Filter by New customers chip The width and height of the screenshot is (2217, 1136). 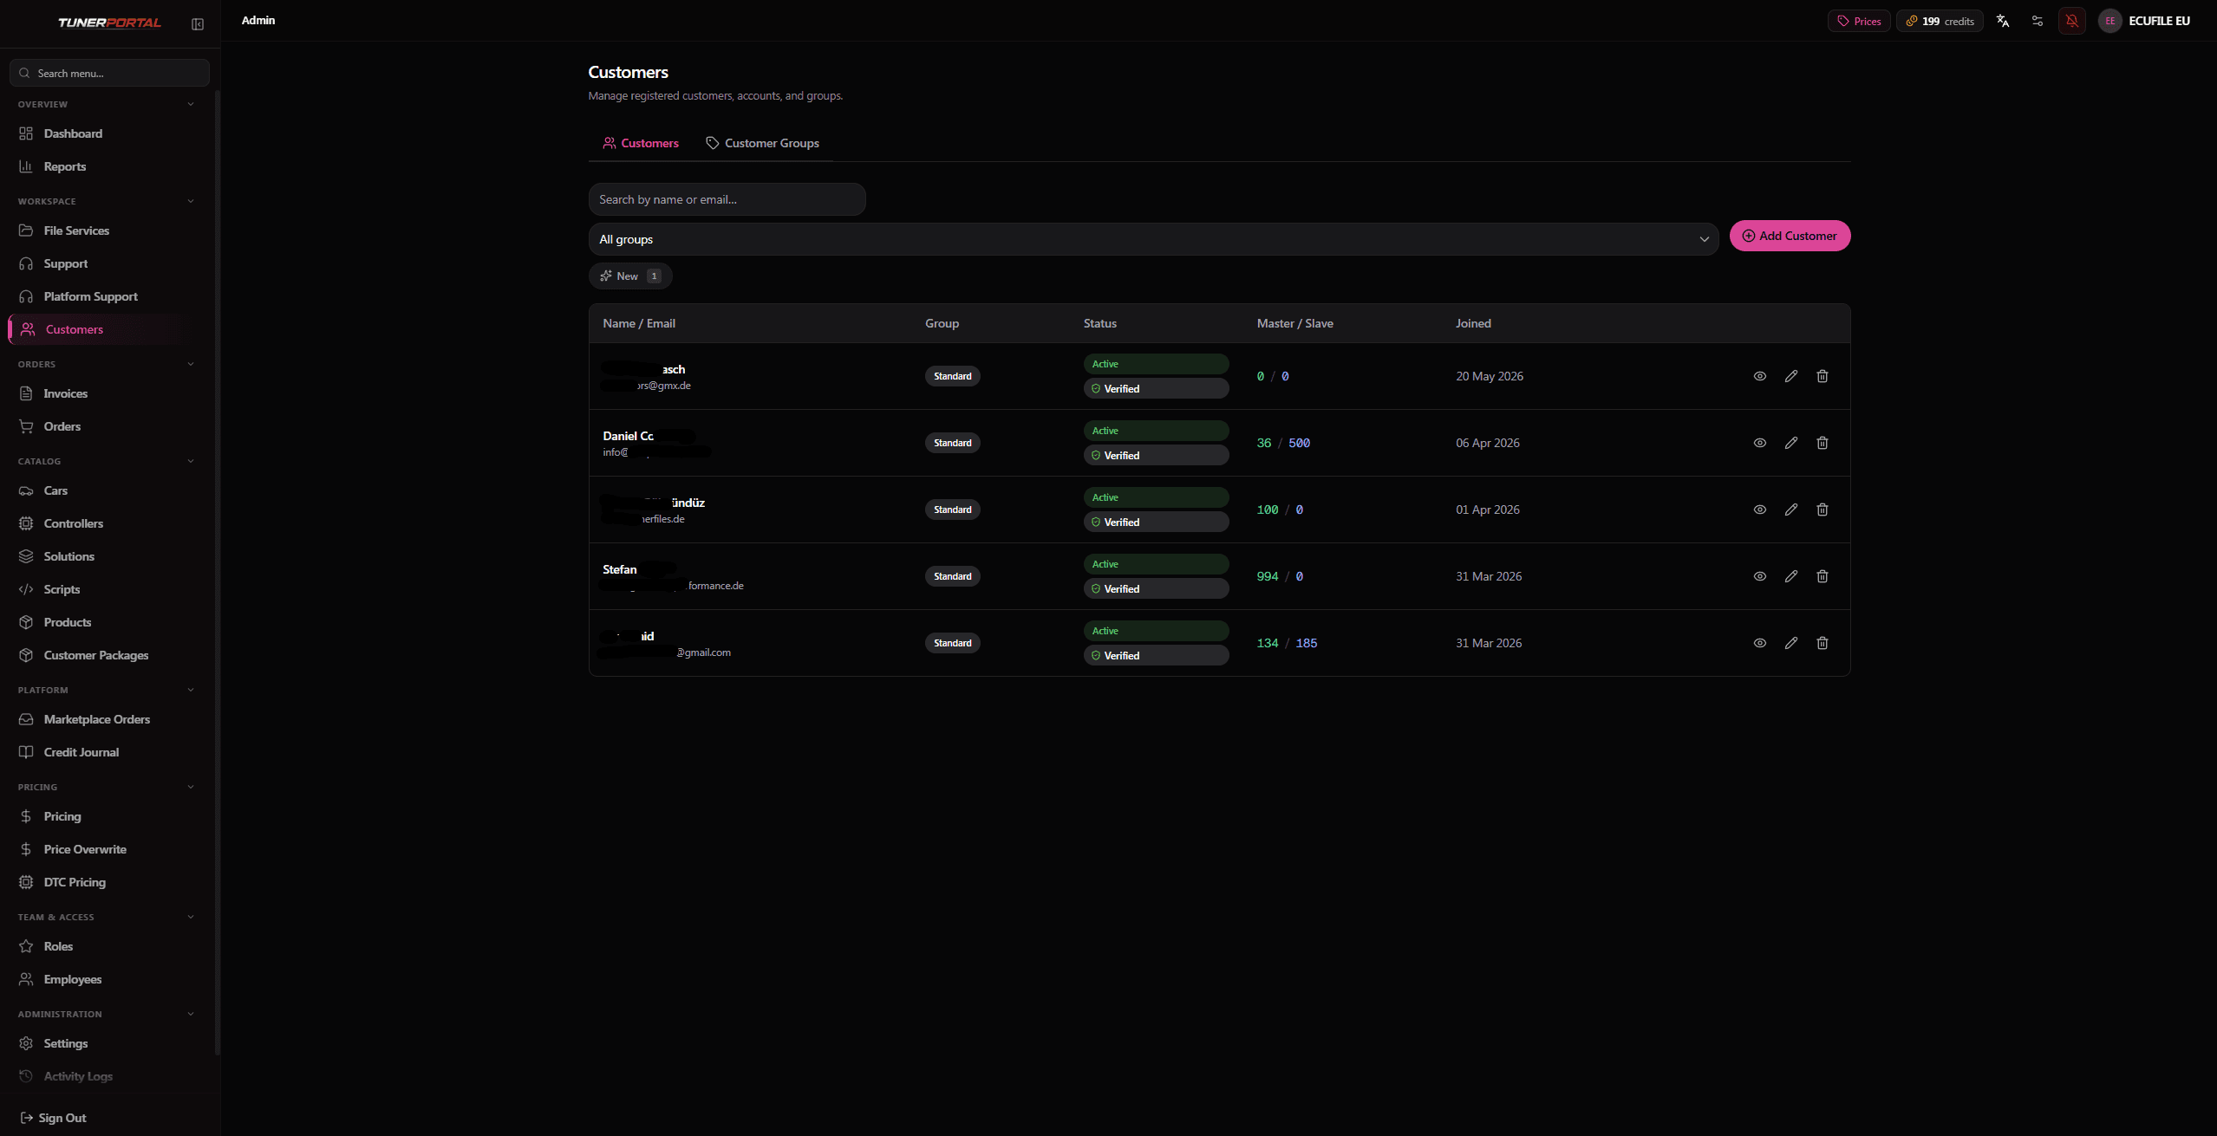tap(630, 276)
